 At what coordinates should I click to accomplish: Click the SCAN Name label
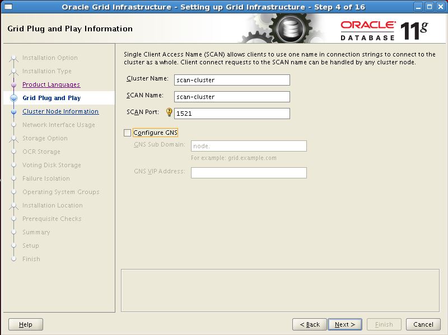(x=145, y=95)
